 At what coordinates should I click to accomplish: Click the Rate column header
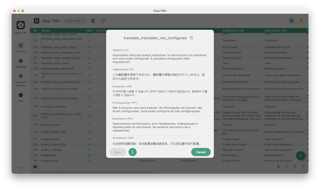[x=89, y=30]
